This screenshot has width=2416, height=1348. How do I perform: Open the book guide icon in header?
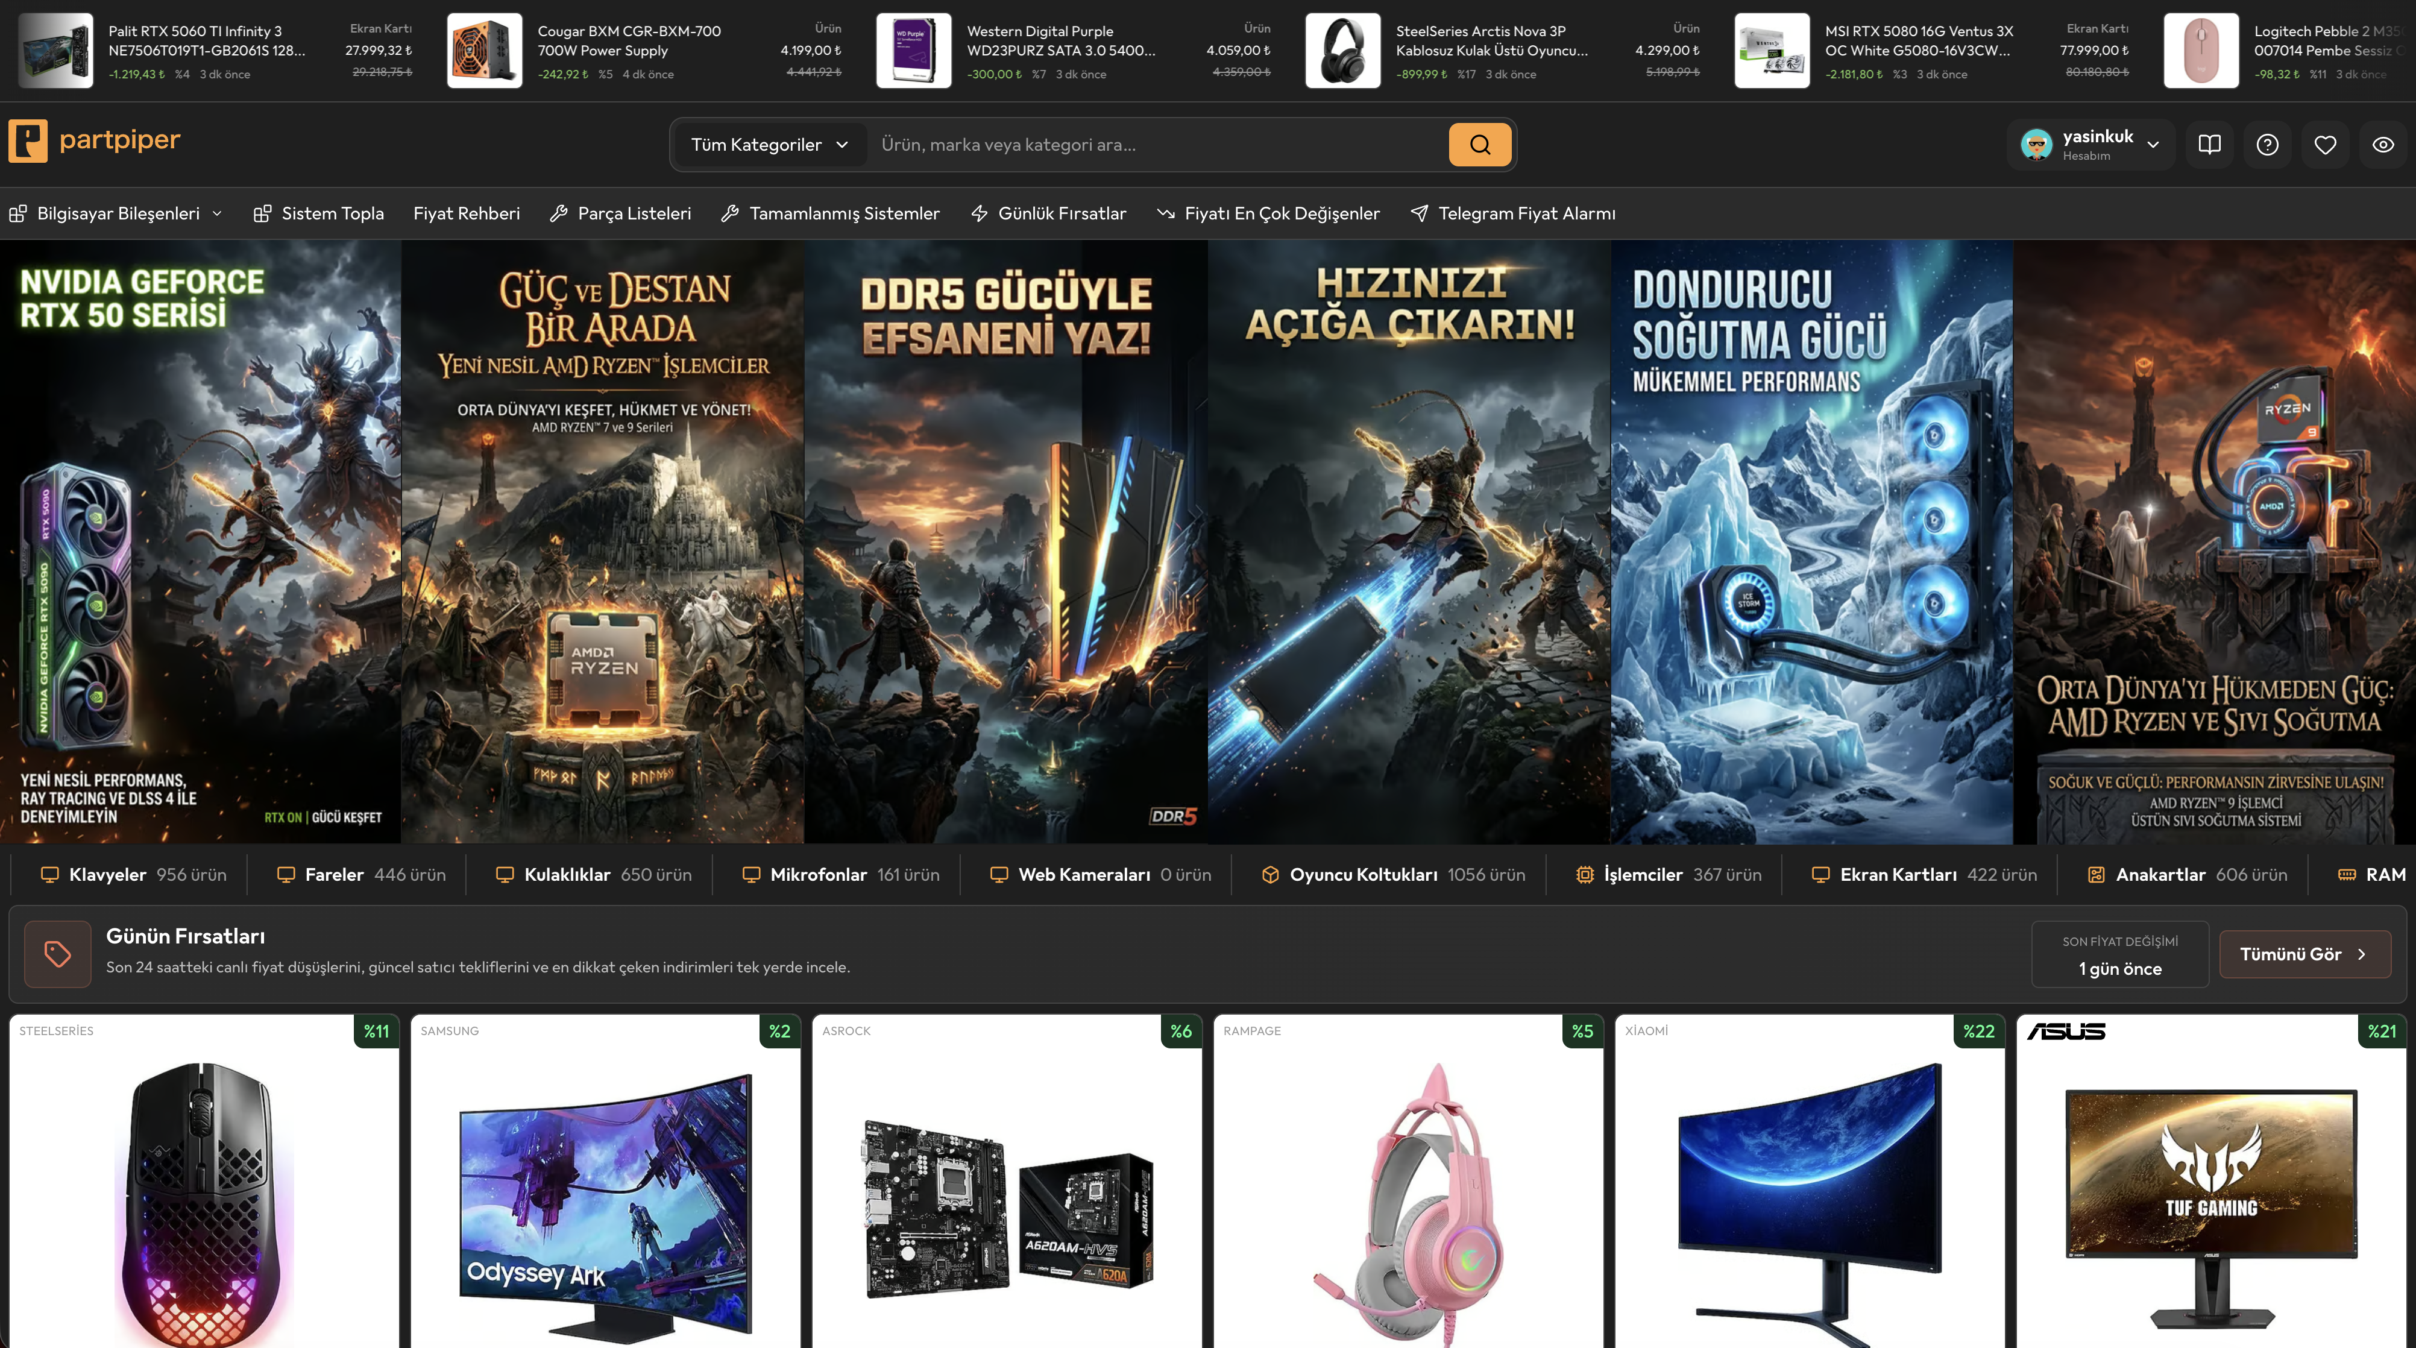click(2210, 145)
